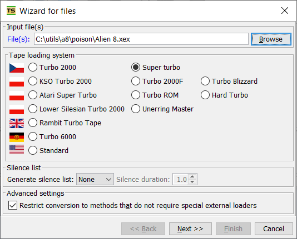Increase silence duration with up arrow
The width and height of the screenshot is (297, 239).
point(192,177)
